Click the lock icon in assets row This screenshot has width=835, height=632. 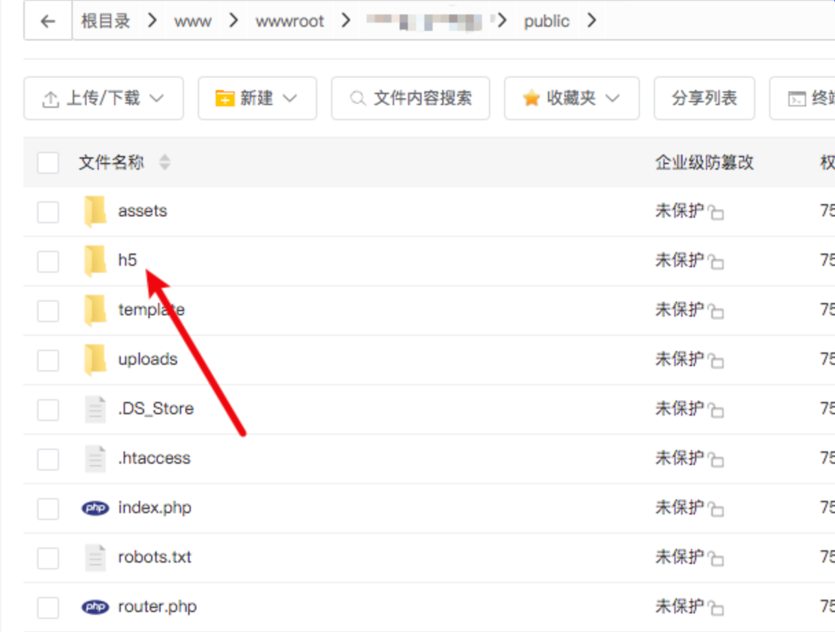pyautogui.click(x=716, y=212)
